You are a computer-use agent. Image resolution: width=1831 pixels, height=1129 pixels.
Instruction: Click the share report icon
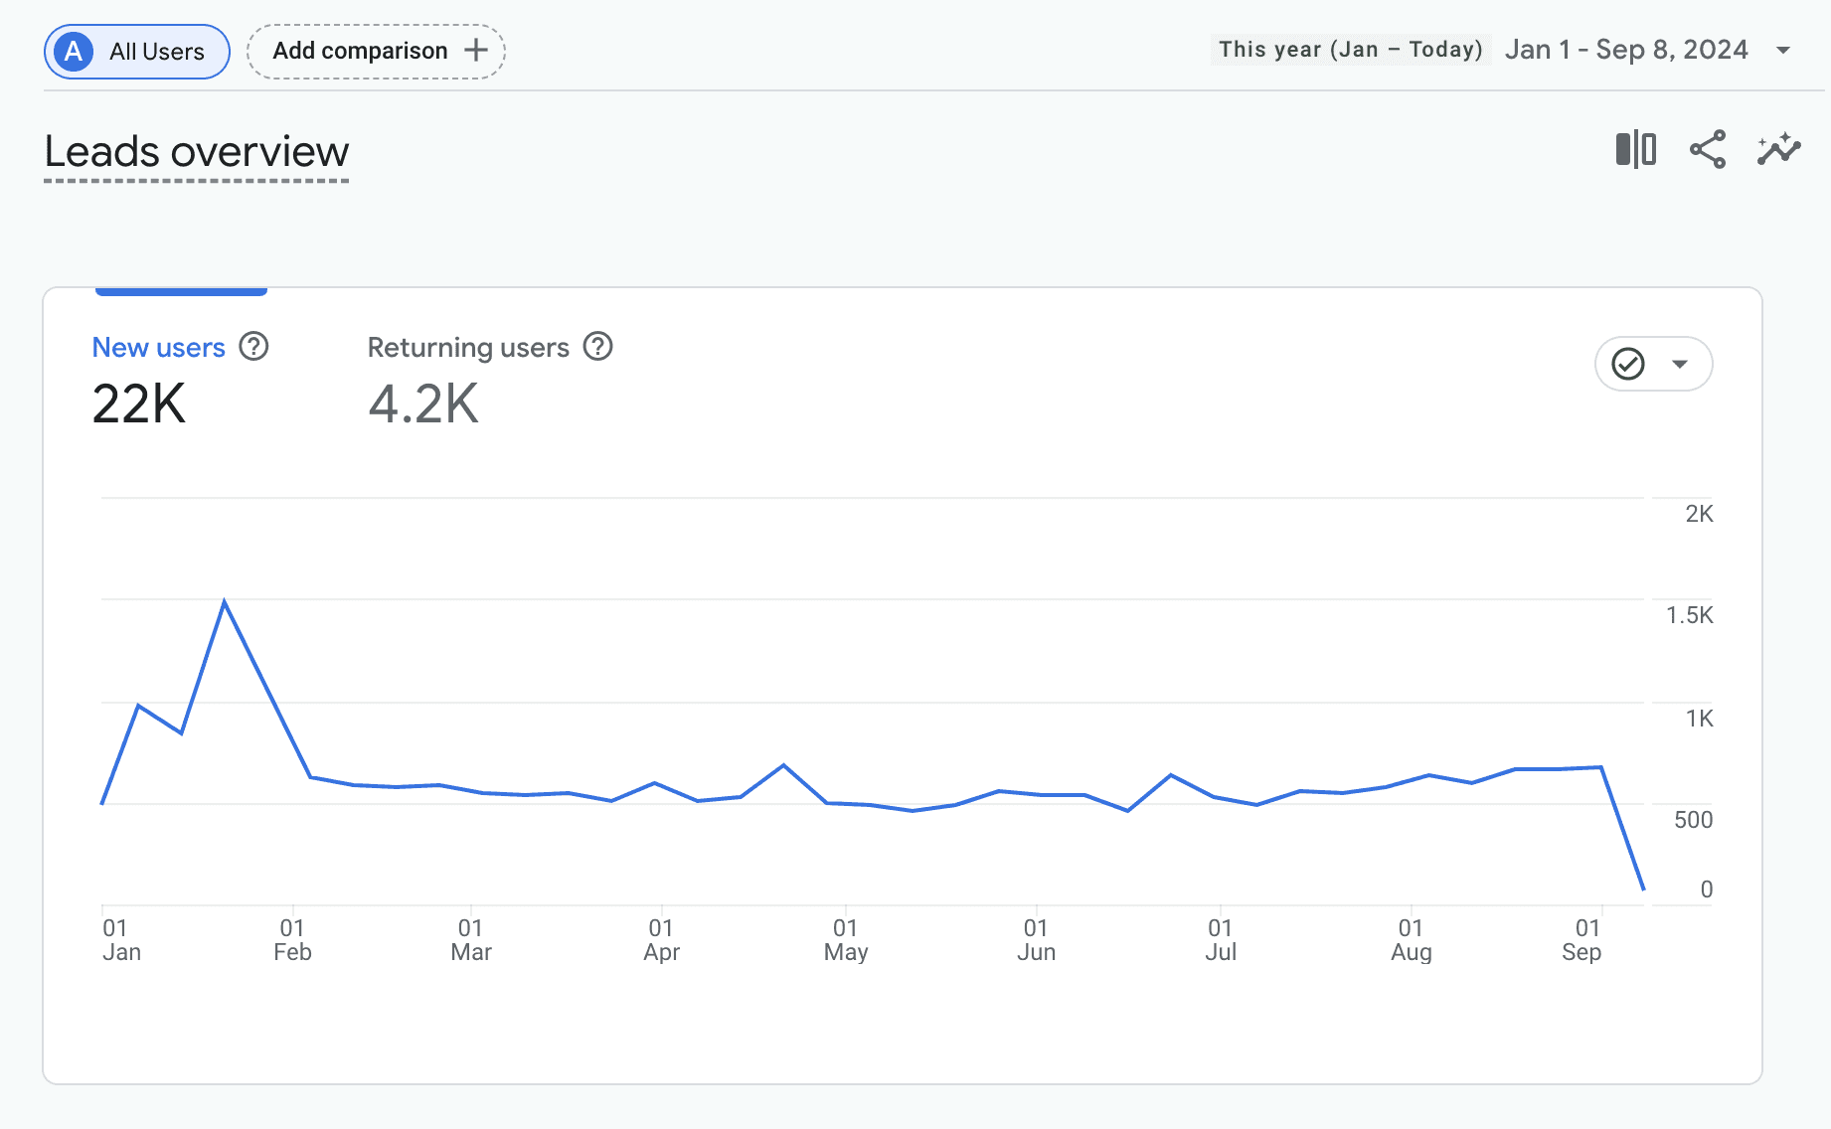coord(1708,150)
